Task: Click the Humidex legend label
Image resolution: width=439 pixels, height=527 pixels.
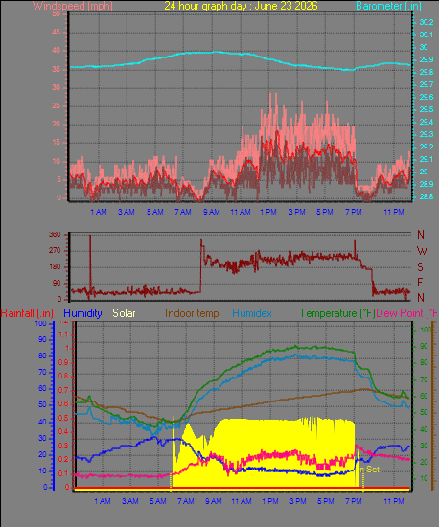Action: (x=252, y=313)
